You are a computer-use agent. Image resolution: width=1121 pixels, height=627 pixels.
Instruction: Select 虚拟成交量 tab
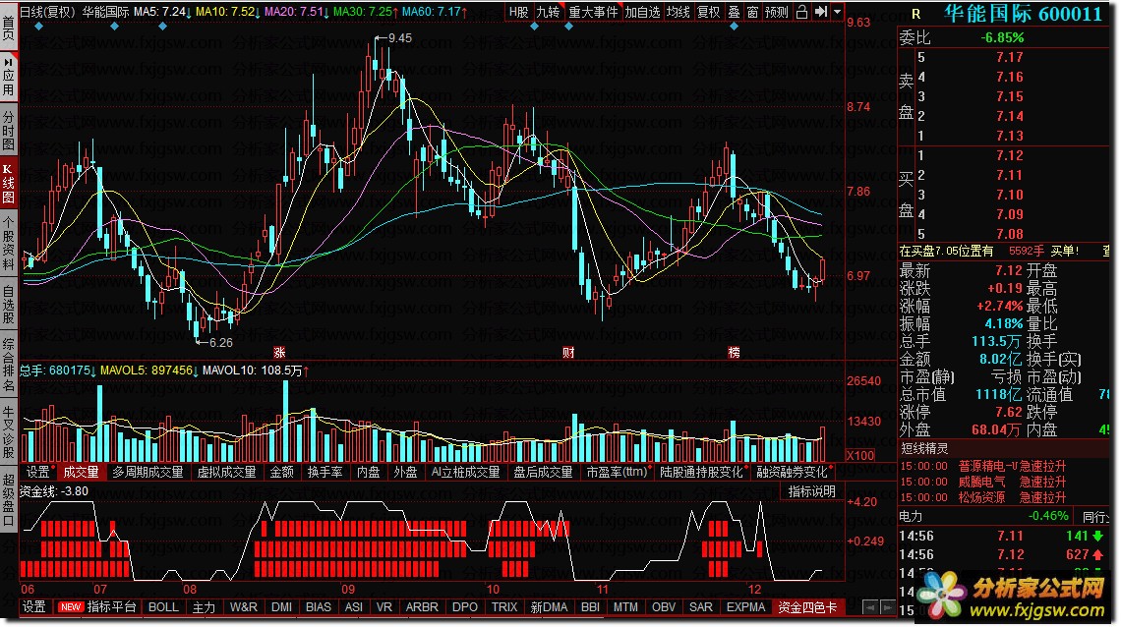tap(226, 472)
